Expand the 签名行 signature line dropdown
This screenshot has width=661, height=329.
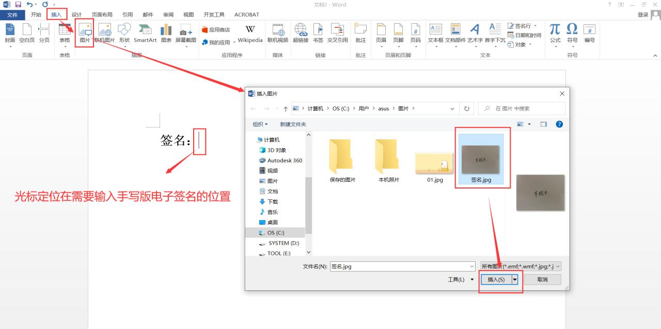coord(536,26)
